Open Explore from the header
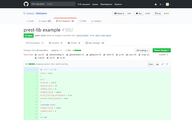 118,4
